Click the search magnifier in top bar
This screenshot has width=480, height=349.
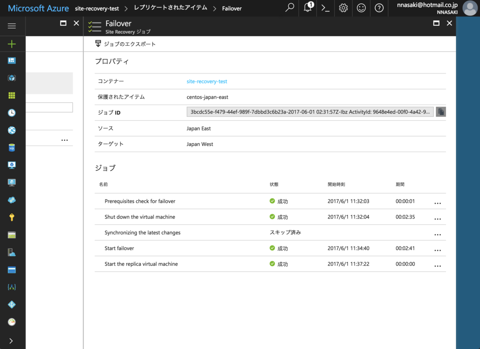point(289,7)
